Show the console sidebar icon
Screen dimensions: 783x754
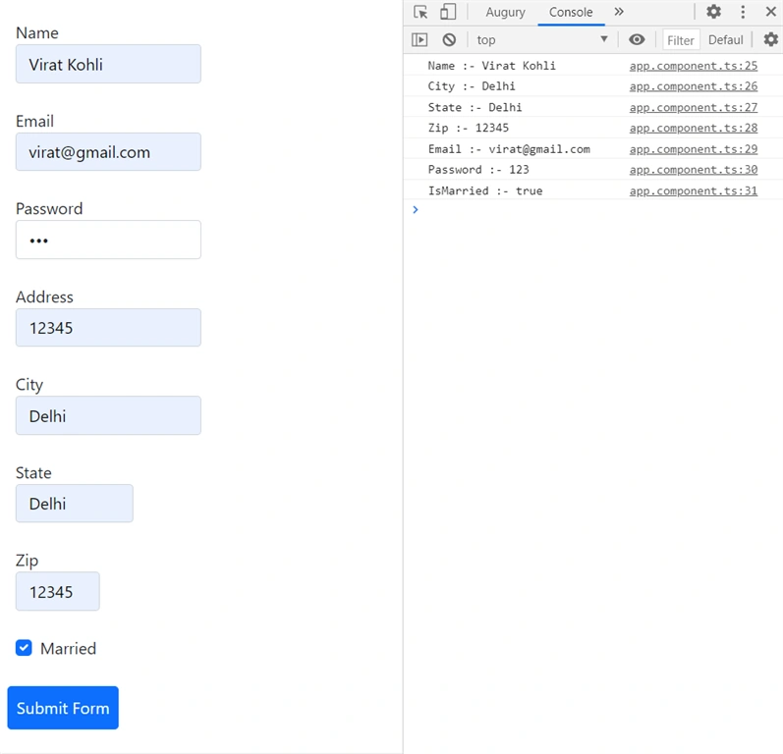point(419,40)
